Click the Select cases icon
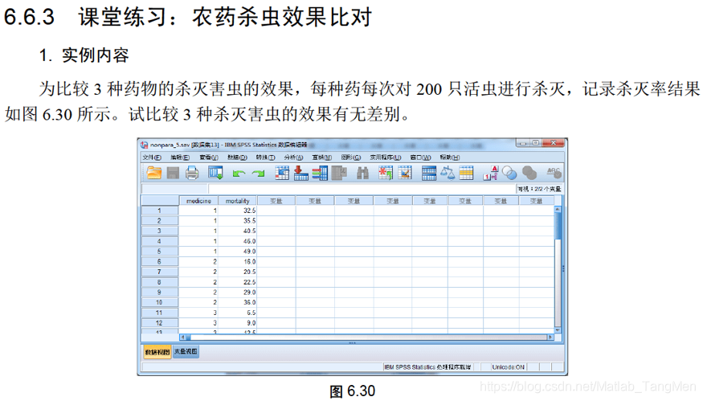The image size is (703, 401). click(x=466, y=173)
